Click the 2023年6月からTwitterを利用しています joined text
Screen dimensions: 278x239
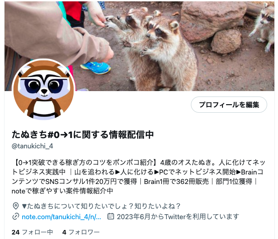178,216
